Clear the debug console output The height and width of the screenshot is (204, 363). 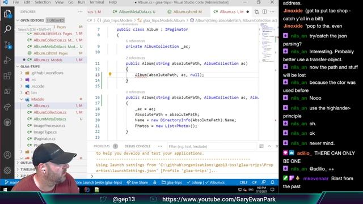261,146
